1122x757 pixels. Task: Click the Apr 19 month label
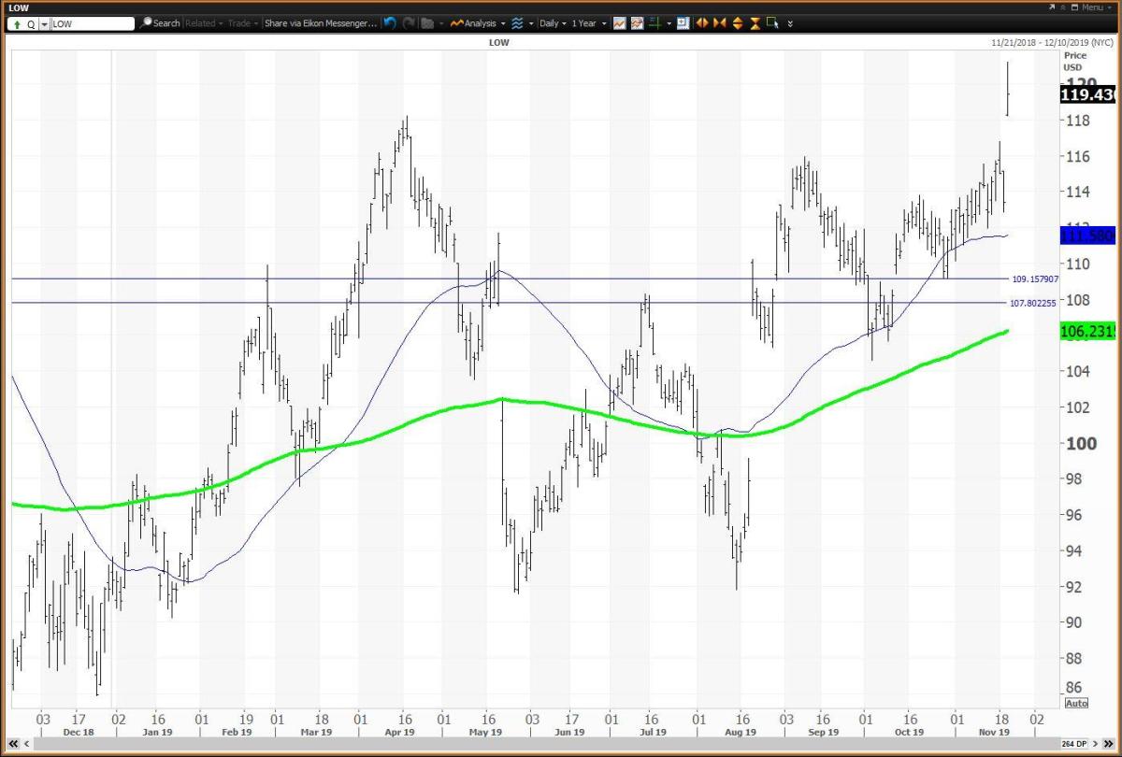coord(399,733)
